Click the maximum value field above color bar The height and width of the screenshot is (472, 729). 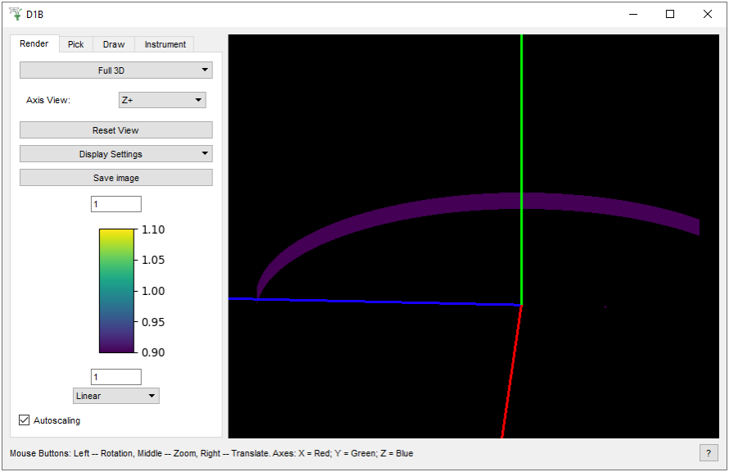coord(115,204)
